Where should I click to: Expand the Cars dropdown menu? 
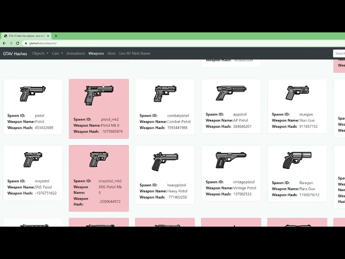coord(57,53)
